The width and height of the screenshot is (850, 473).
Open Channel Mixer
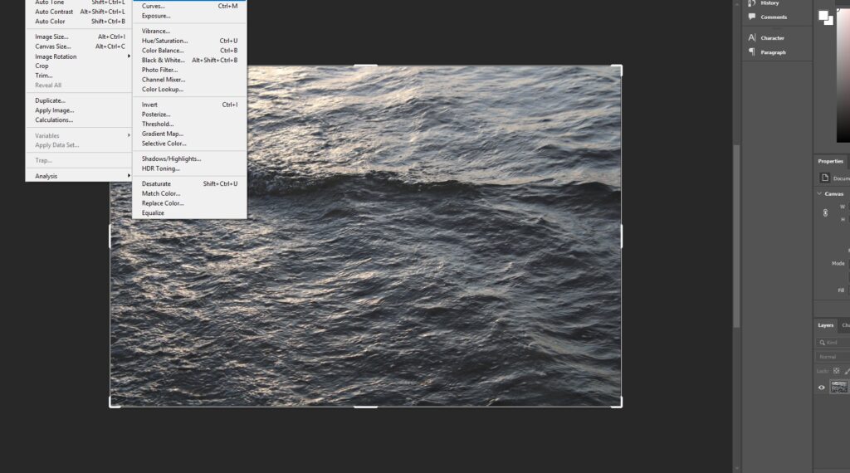[189, 80]
